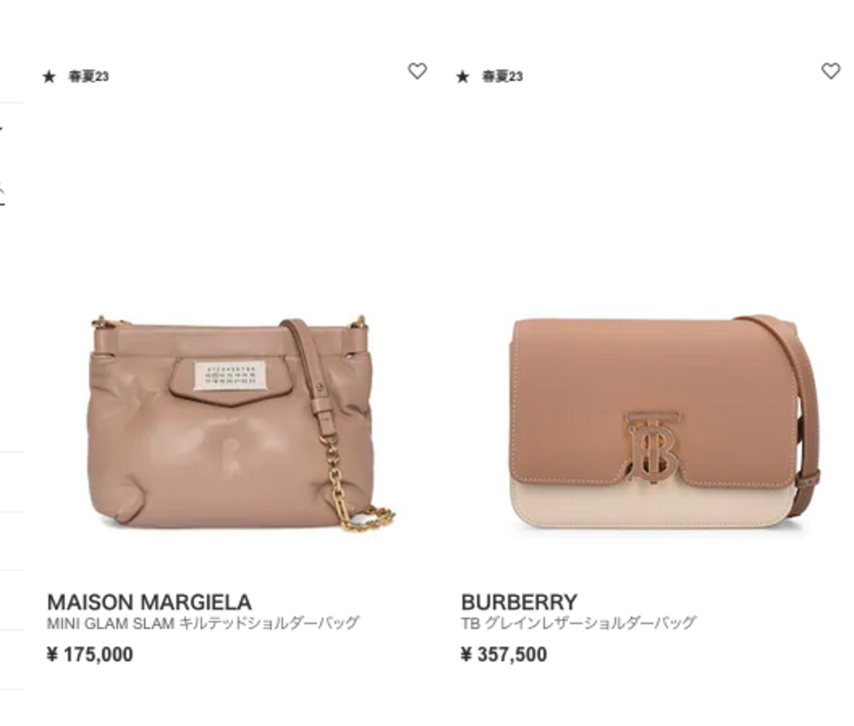The image size is (854, 726).
Task: Open the BURBERRY brand name link
Action: 519,601
